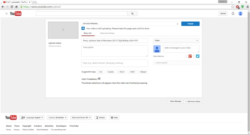Open the Public privacy dropdown
Image resolution: width=250 pixels, height=135 pixels.
(176, 40)
